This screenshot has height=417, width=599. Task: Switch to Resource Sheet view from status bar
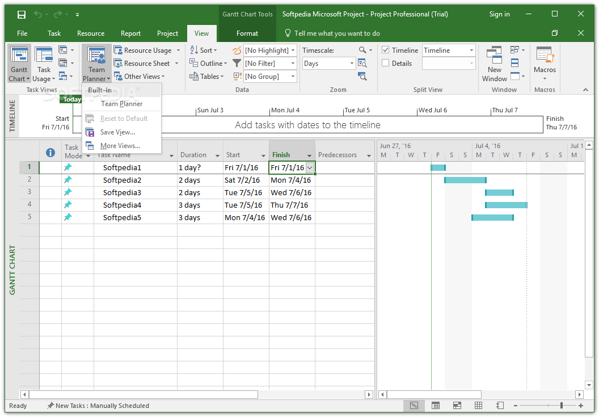[x=478, y=406]
